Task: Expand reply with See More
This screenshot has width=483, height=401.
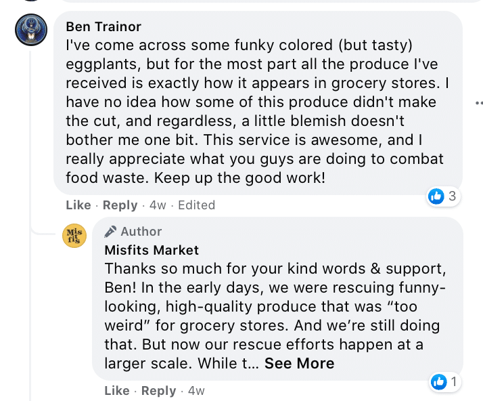Action: (299, 364)
